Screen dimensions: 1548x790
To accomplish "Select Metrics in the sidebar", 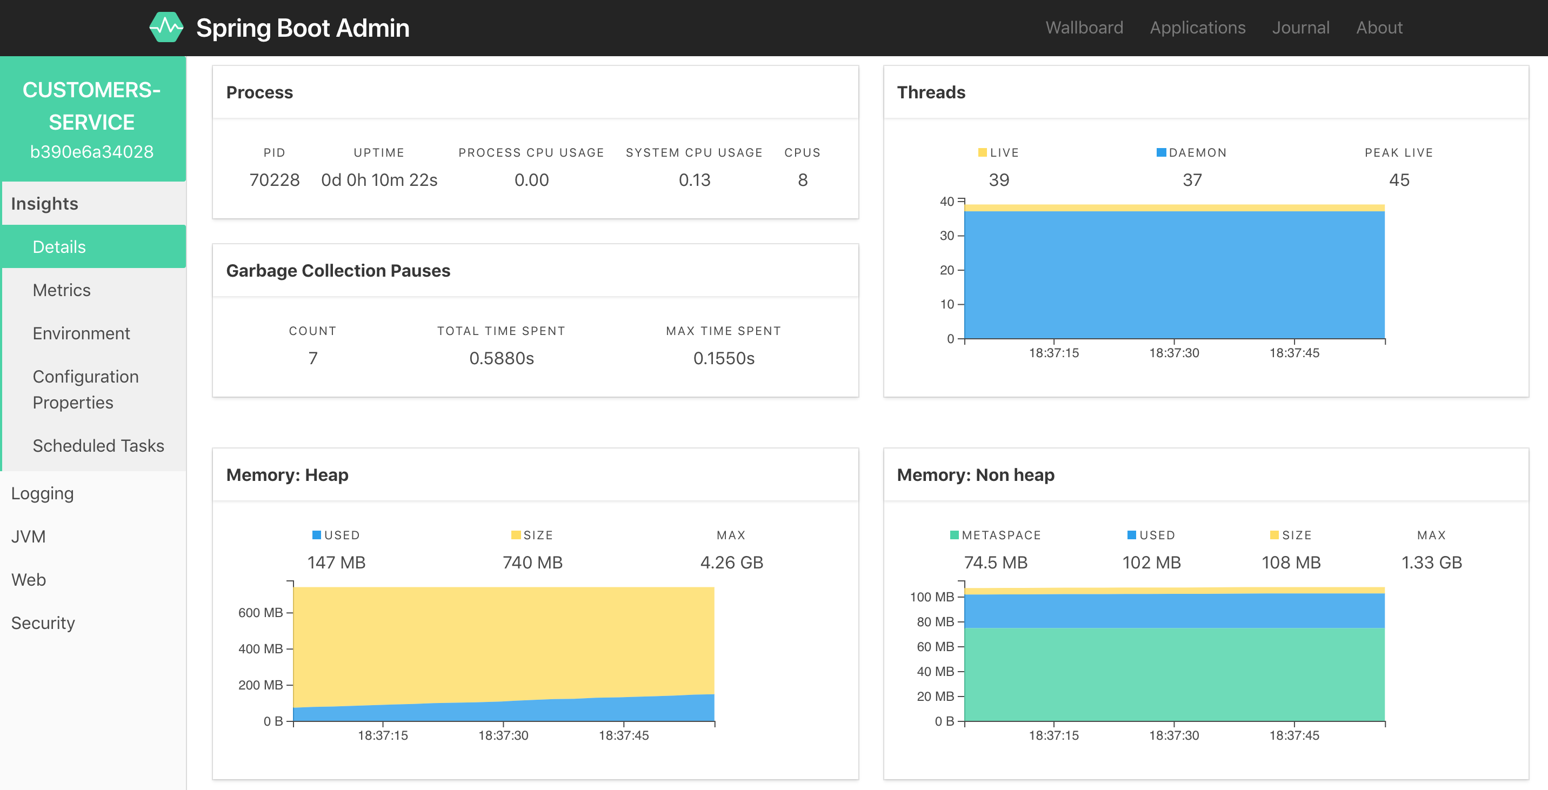I will click(x=61, y=290).
